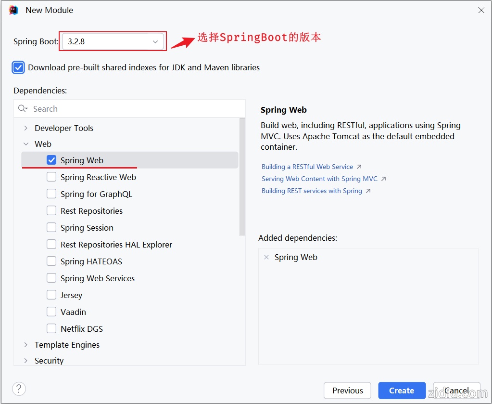
Task: Expand the Template Engines category
Action: (25, 345)
